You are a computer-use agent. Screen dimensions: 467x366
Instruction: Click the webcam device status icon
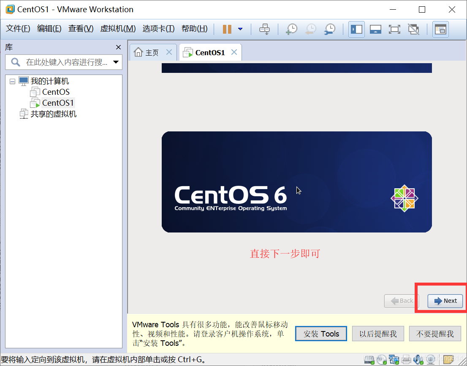pyautogui.click(x=431, y=359)
